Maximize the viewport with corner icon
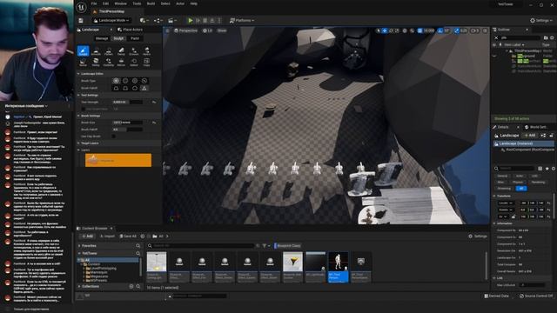 [486, 31]
